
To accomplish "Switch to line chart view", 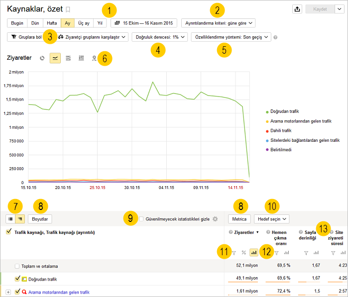I will (55, 58).
